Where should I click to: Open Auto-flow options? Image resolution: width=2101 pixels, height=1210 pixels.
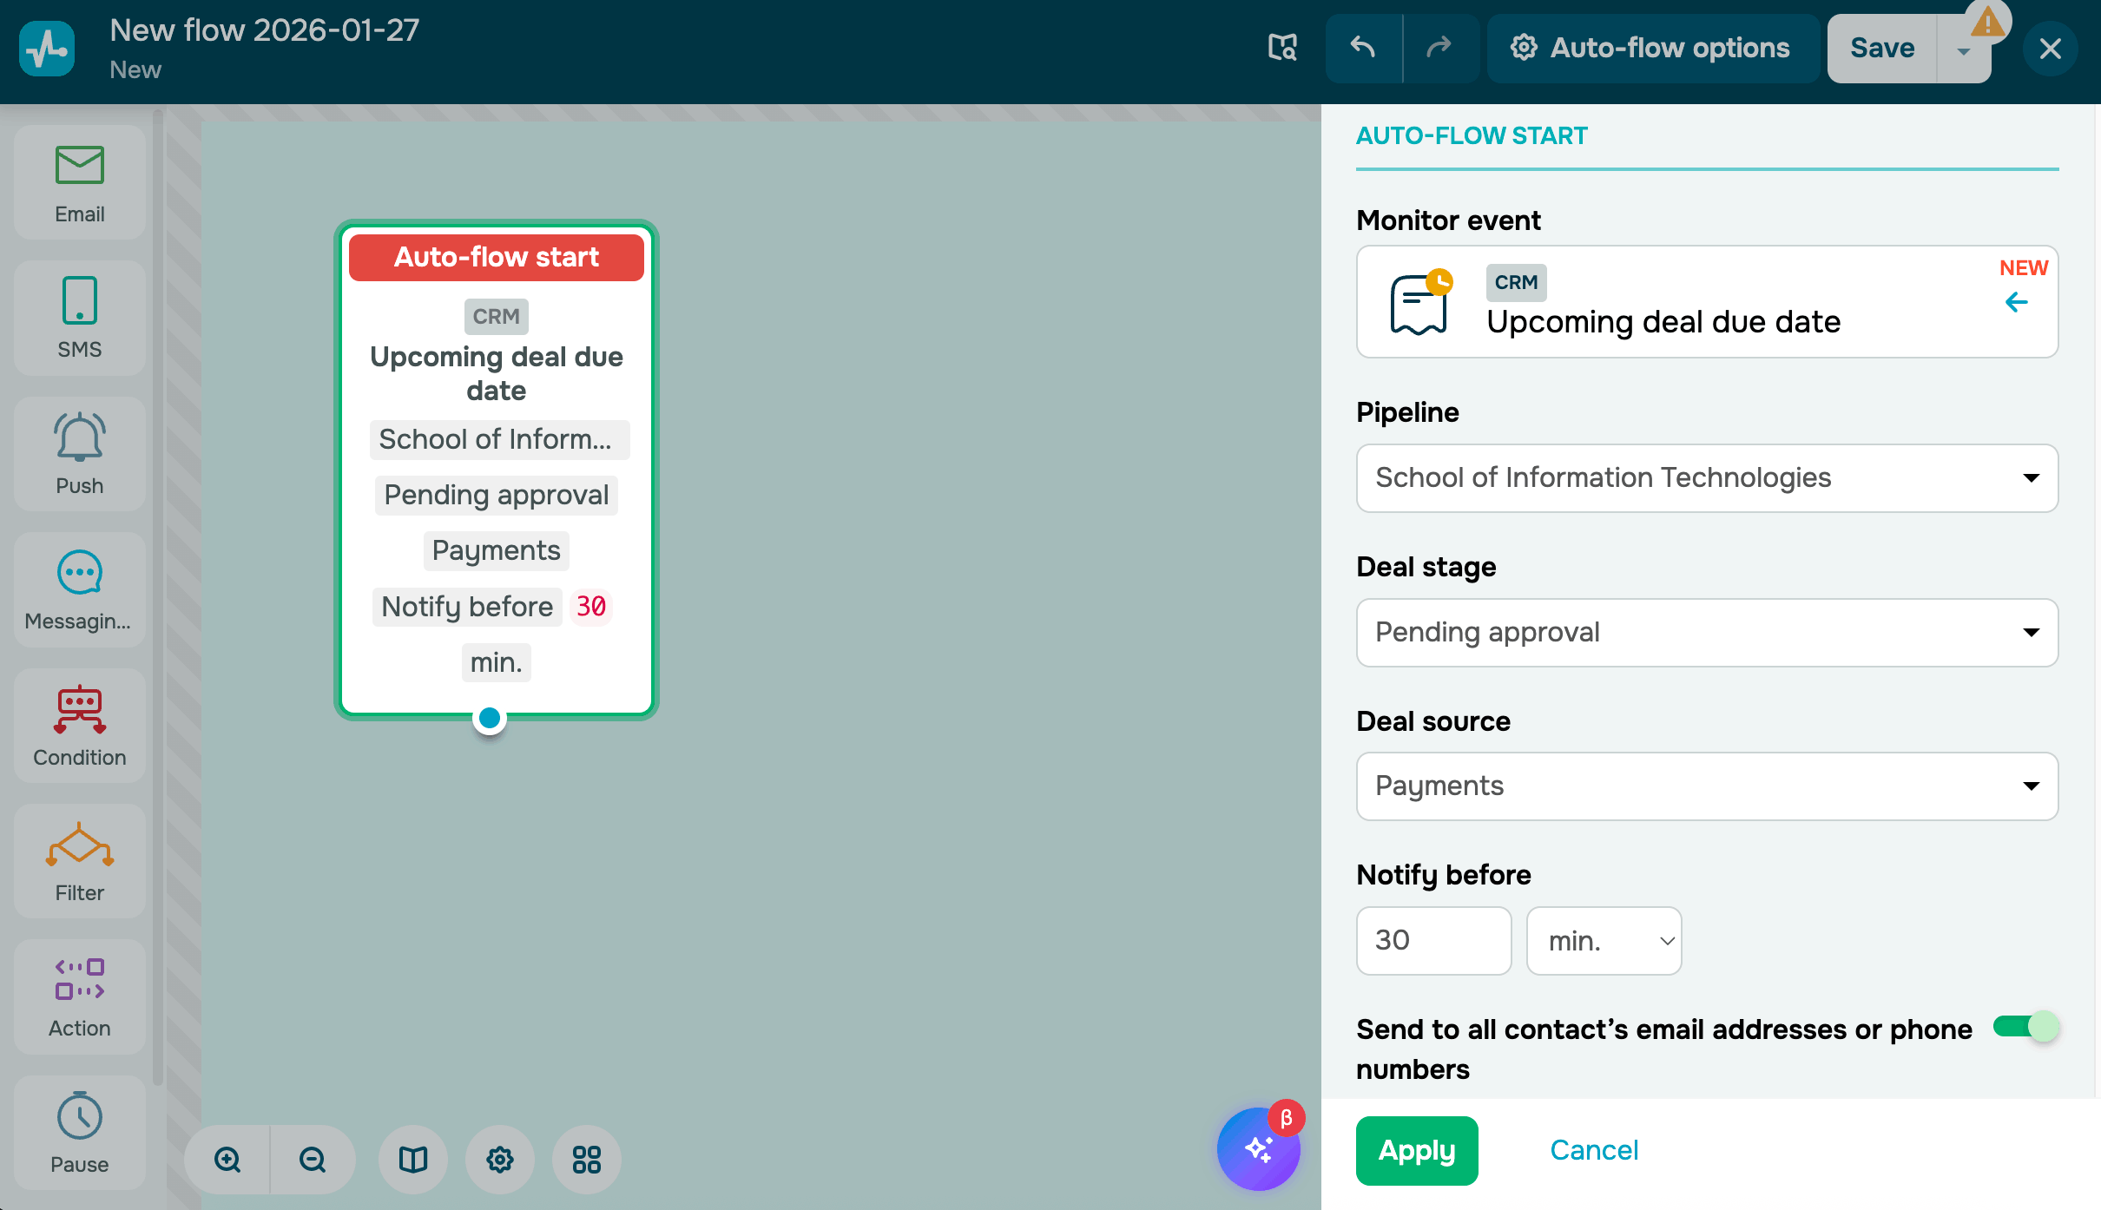(1653, 48)
